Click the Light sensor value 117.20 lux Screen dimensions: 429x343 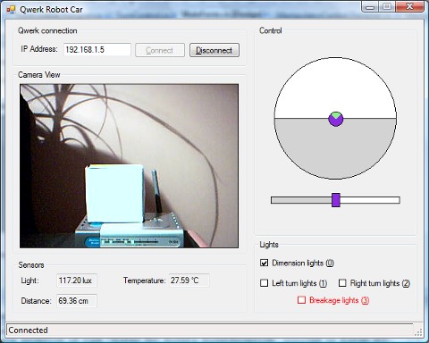[x=77, y=280]
